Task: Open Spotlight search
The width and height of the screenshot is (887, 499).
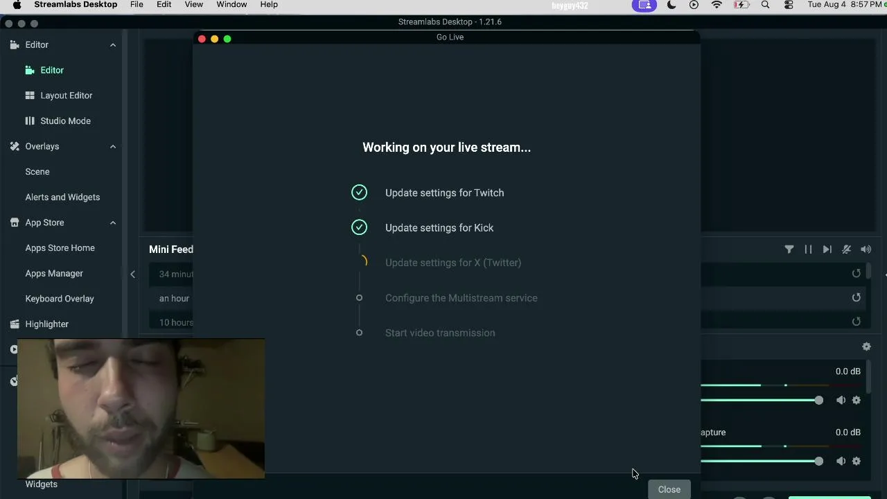Action: tap(765, 5)
